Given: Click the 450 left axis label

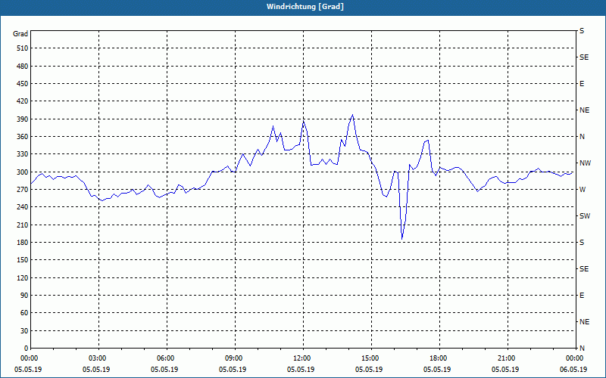Looking at the screenshot, I should [23, 84].
